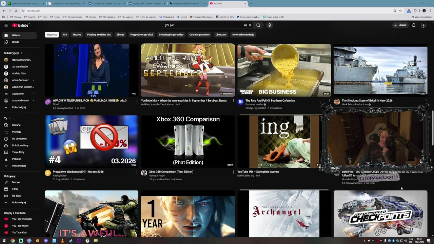This screenshot has width=434, height=244.
Task: Expand Pokaż więcej under Pobrane
Action: [x=19, y=166]
